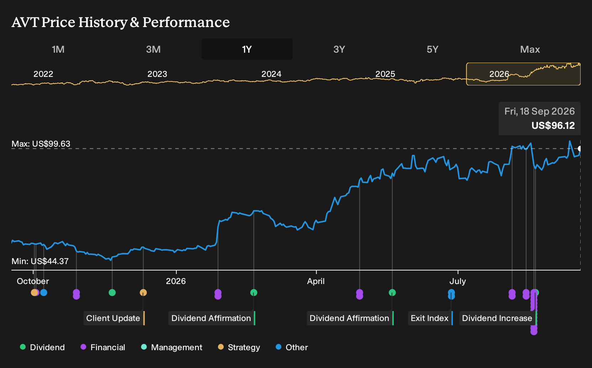Click the green dividend marker before Client Update

(112, 293)
